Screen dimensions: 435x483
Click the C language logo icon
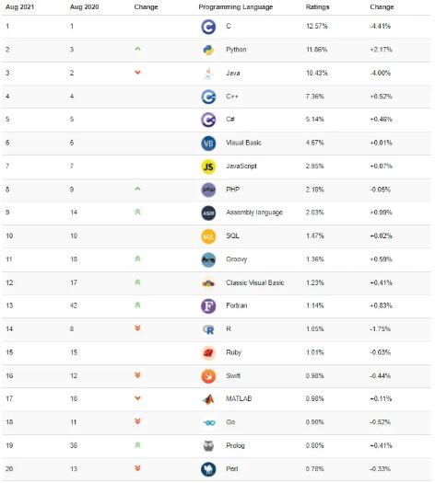[x=208, y=27]
